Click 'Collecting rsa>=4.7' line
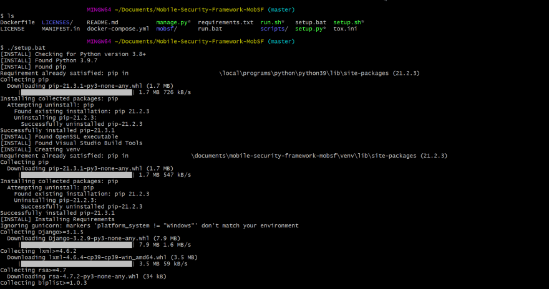549x289 pixels. tap(33, 270)
